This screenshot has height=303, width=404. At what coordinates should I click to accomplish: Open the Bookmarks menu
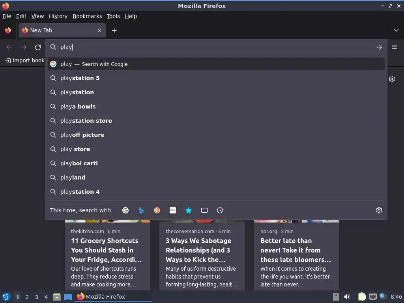coord(87,16)
